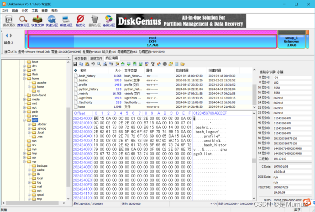Select the 扇区编辑 tab
This screenshot has width=315, height=212.
(112, 58)
